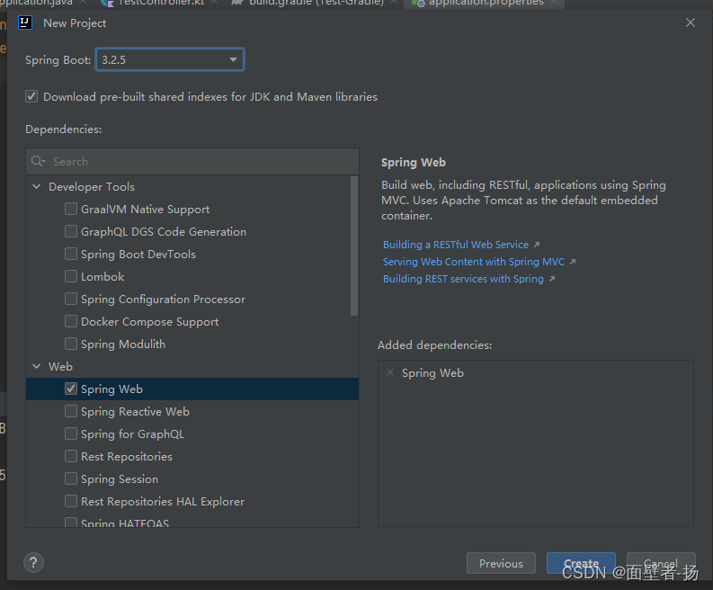Enable Spring for GraphQL checkbox
The image size is (713, 590).
click(71, 434)
